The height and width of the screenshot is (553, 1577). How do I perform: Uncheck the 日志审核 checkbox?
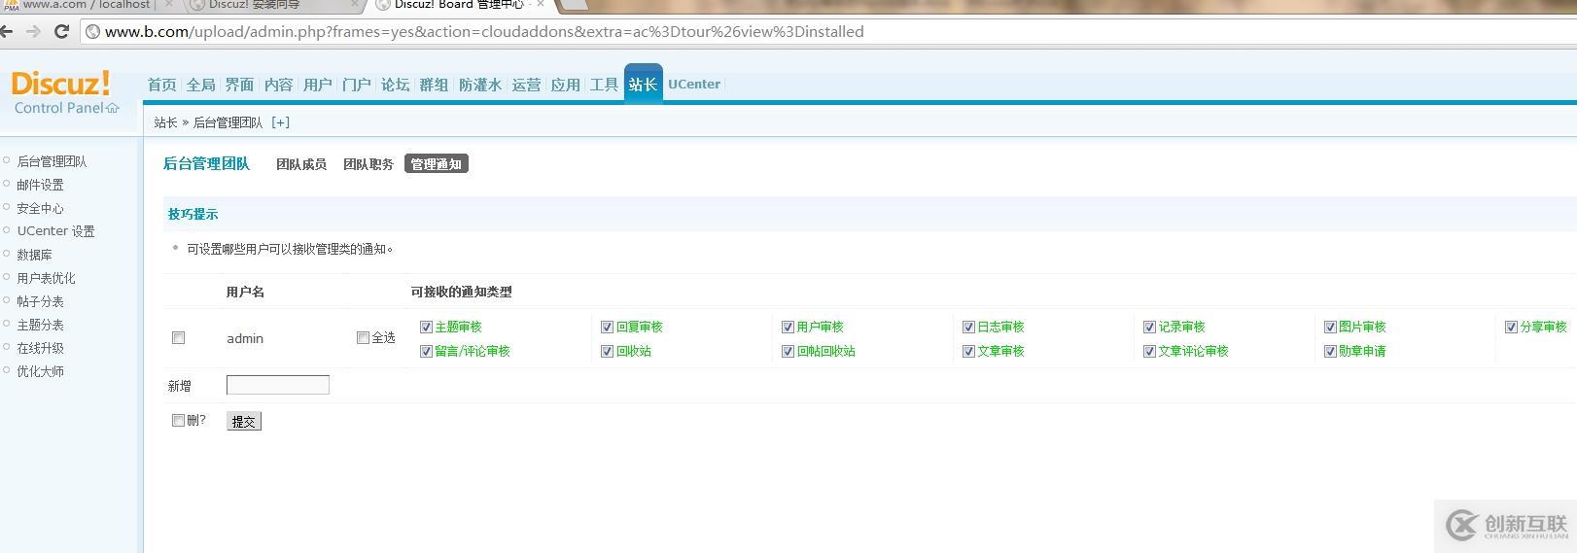[x=968, y=327]
